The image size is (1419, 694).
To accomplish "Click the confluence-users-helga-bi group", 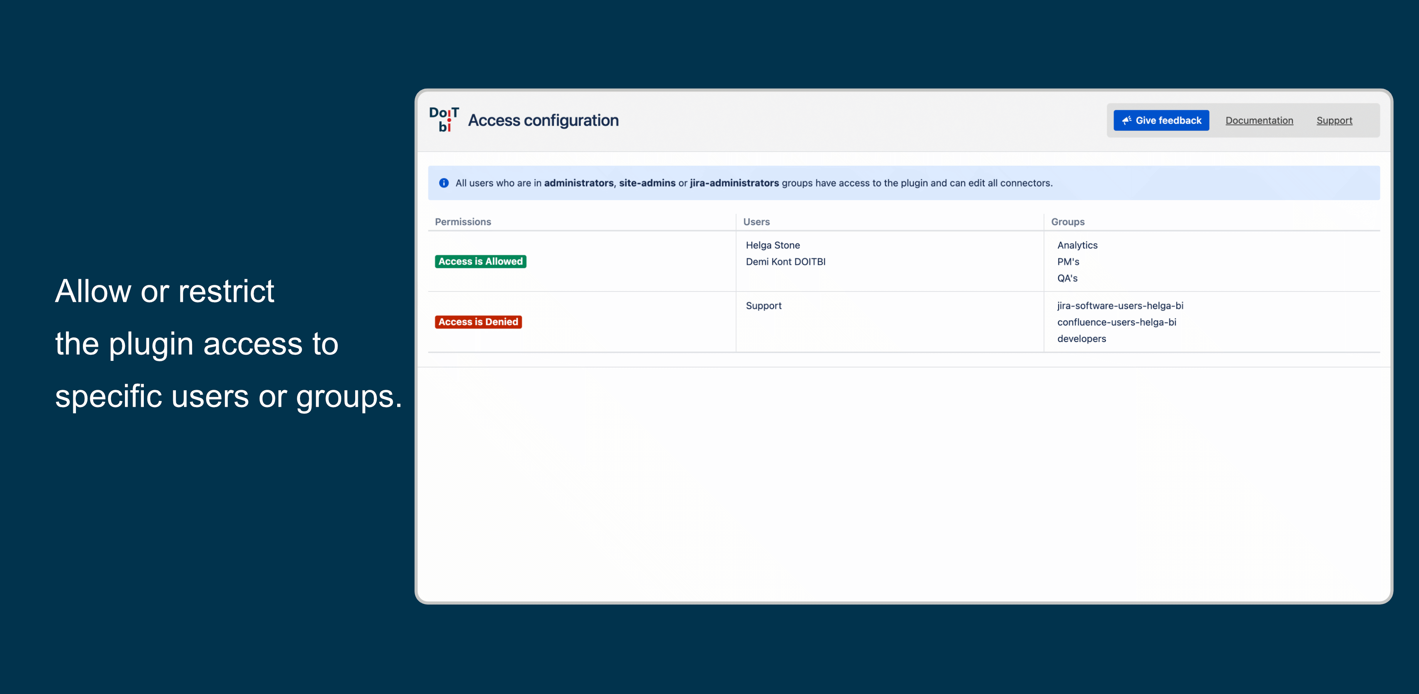I will point(1117,322).
